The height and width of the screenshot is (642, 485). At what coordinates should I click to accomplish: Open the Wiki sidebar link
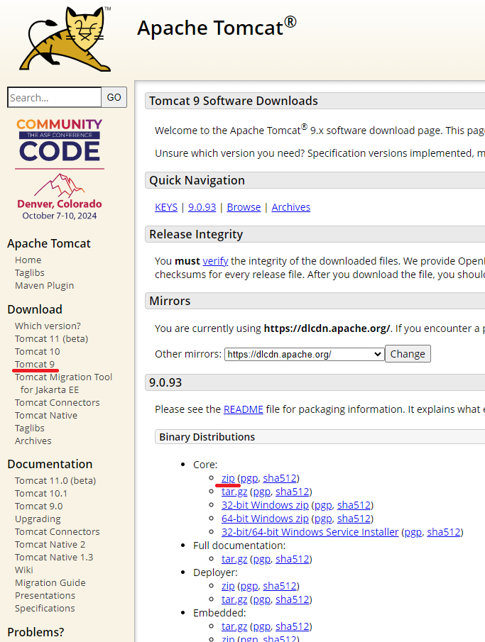point(23,570)
